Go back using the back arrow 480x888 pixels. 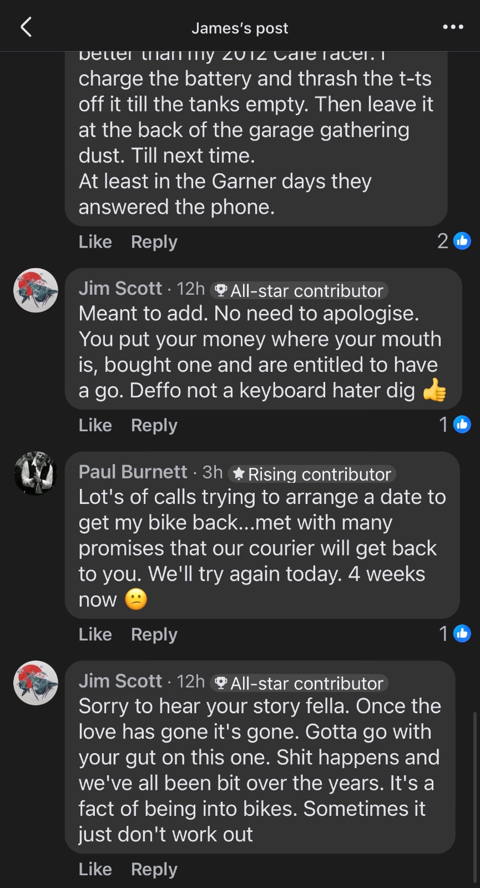[26, 27]
